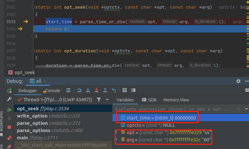The width and height of the screenshot is (249, 149).
Task: Toggle the Mute Breakpoints icon
Action: click(x=9, y=146)
